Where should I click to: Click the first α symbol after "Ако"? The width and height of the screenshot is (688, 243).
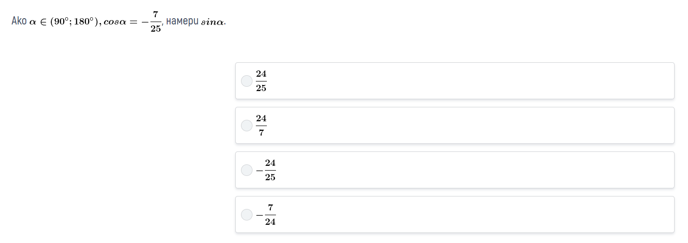pyautogui.click(x=33, y=23)
